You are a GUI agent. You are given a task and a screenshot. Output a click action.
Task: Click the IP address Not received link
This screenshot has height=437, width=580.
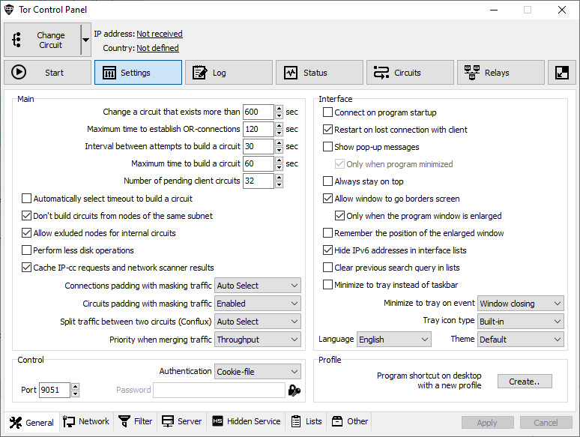coord(160,34)
